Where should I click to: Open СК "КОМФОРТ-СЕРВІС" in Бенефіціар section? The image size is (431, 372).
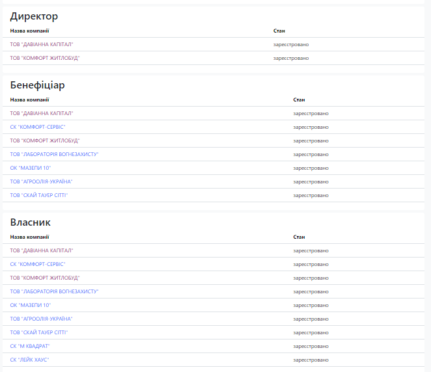(38, 127)
